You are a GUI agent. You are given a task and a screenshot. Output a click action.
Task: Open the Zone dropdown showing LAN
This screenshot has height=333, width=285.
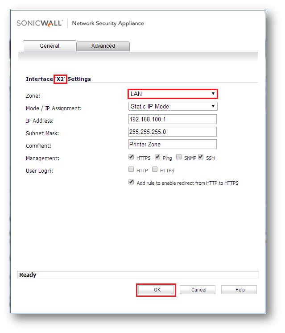pyautogui.click(x=173, y=94)
